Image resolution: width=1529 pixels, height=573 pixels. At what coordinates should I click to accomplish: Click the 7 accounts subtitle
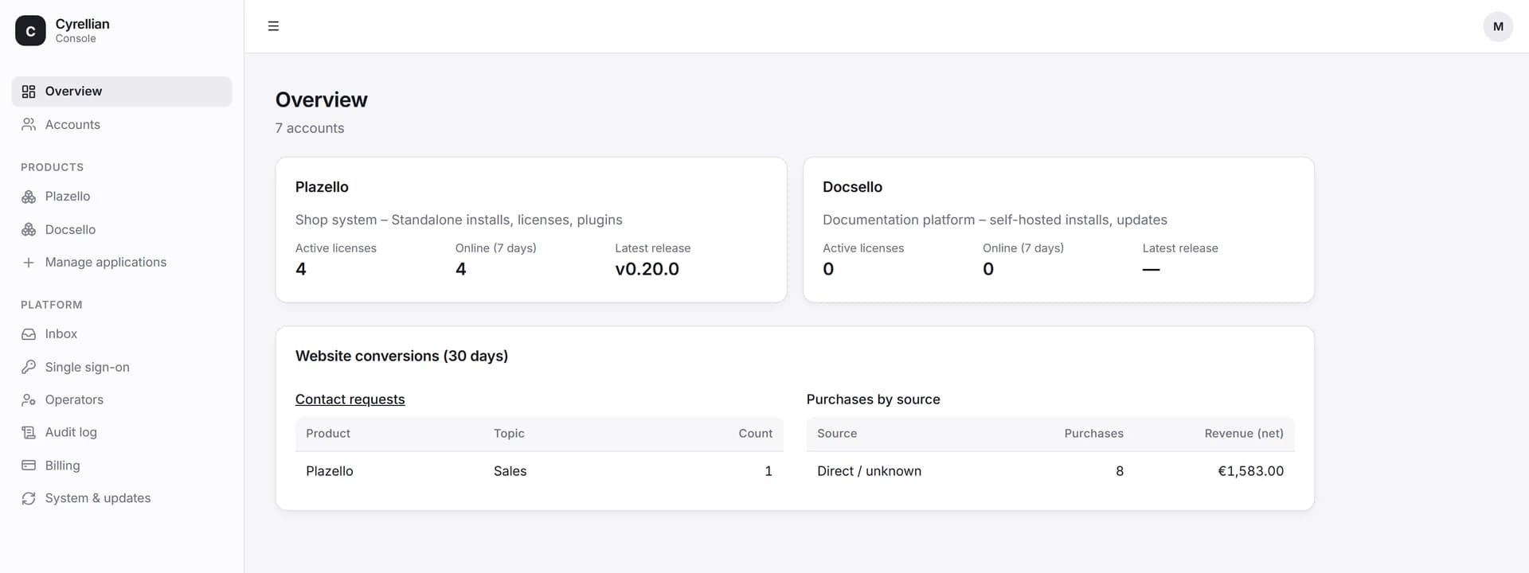(310, 128)
